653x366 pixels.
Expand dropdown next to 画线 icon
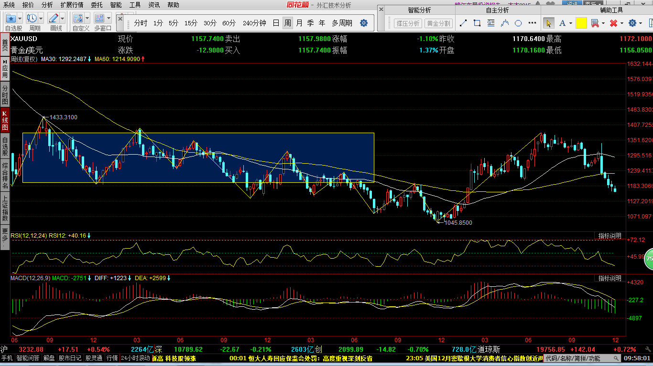(63, 19)
